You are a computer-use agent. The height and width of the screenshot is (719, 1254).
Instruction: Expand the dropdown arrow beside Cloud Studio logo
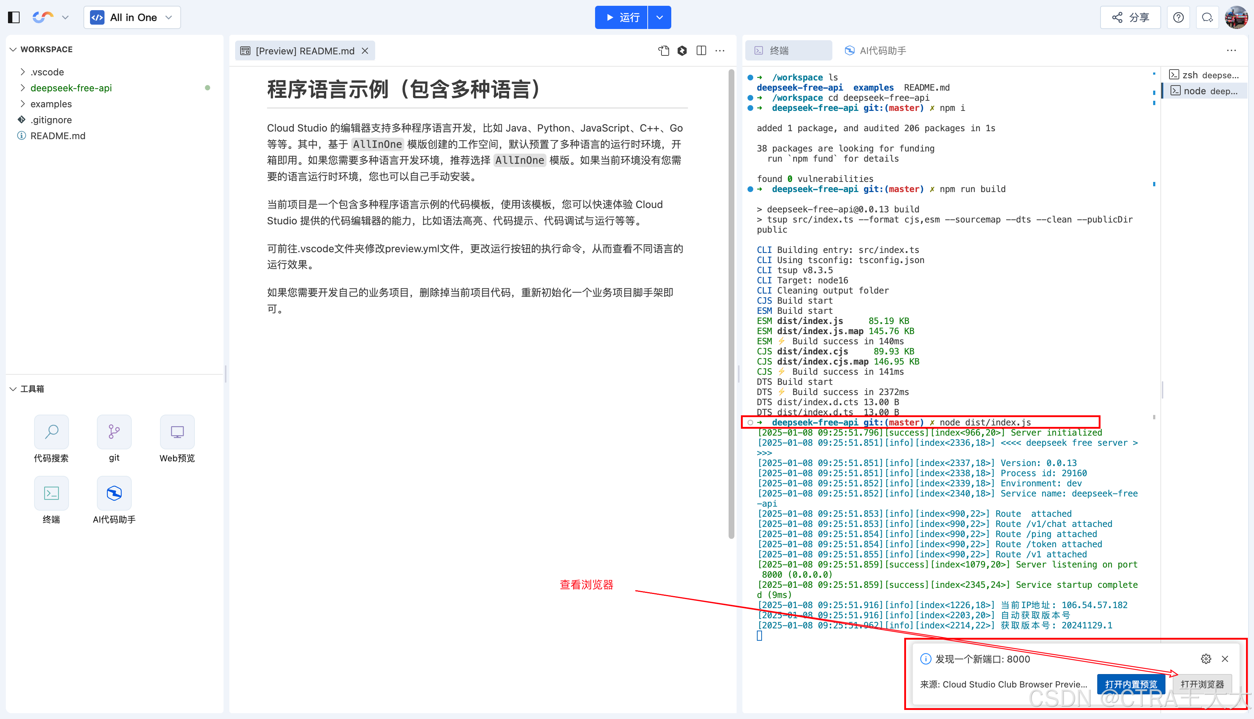coord(65,18)
